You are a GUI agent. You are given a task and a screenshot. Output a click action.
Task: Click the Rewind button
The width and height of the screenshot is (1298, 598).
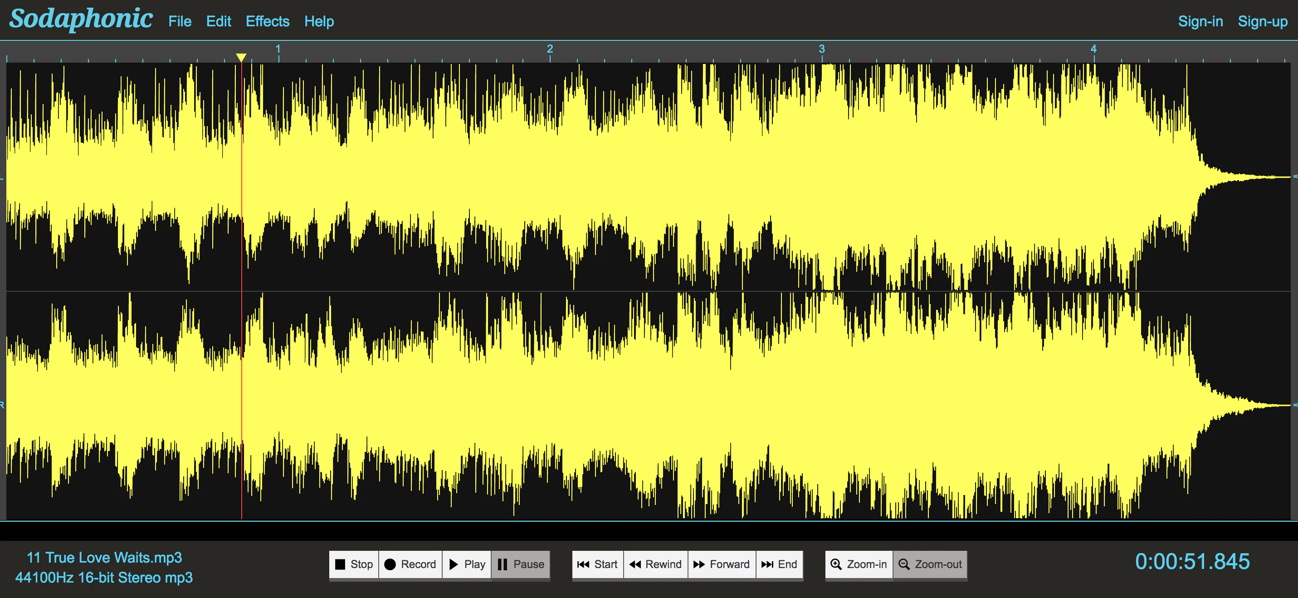point(655,564)
